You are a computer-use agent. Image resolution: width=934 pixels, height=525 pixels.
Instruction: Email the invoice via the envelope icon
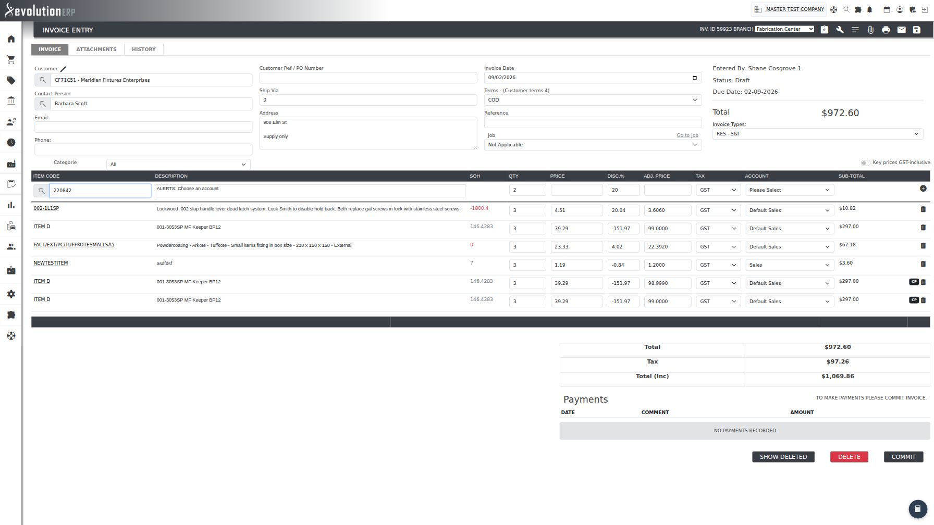901,30
